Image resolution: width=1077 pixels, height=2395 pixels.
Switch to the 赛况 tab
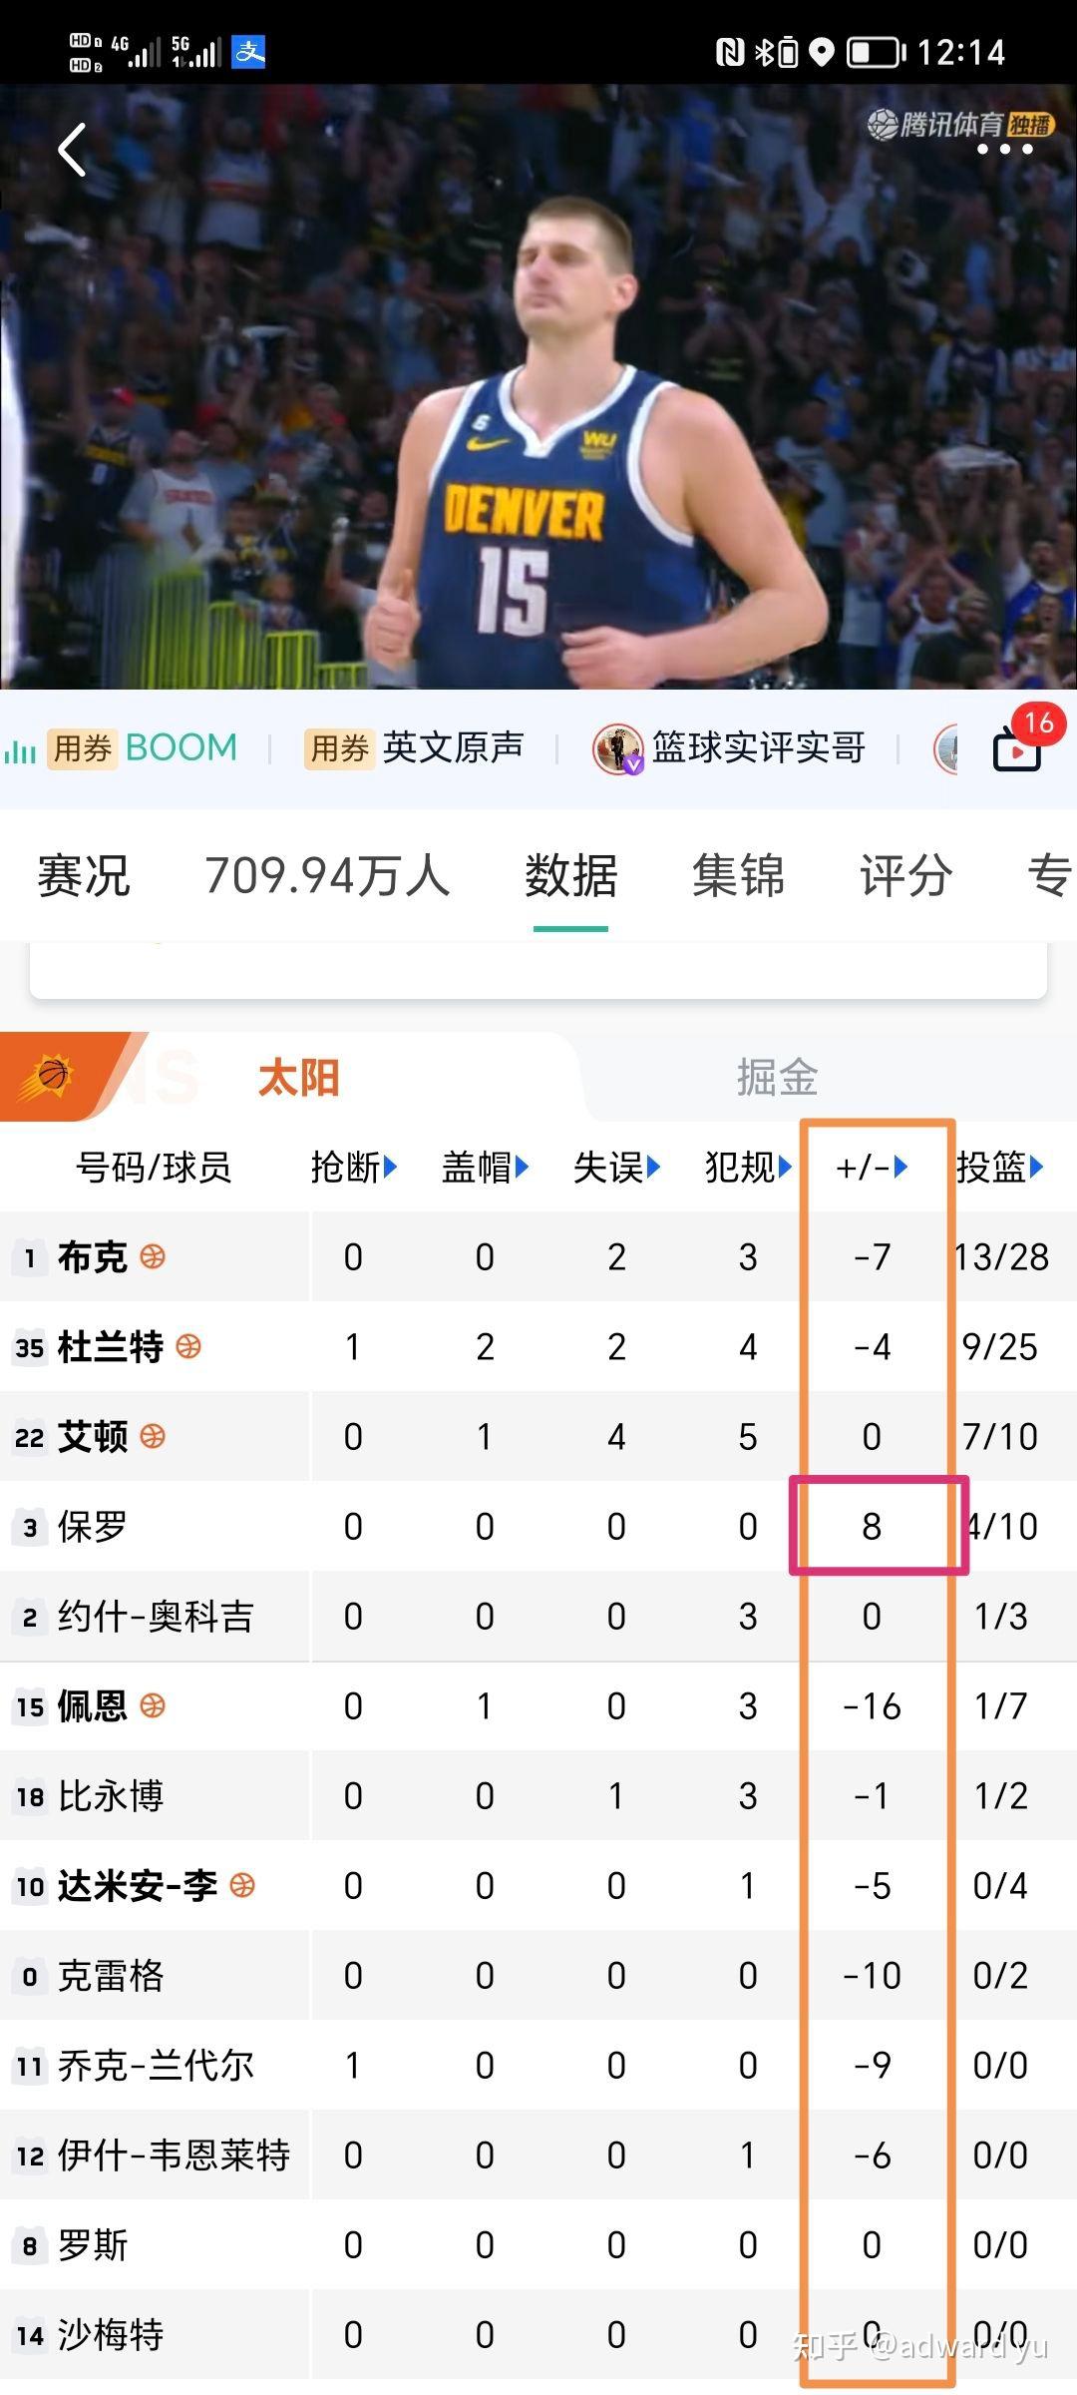(84, 876)
